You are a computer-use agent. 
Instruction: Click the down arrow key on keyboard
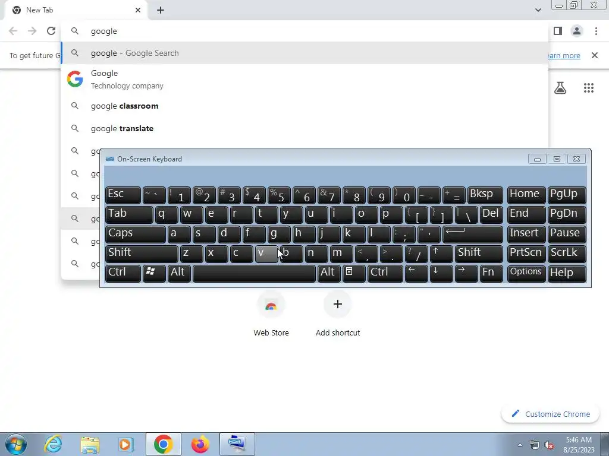point(441,273)
